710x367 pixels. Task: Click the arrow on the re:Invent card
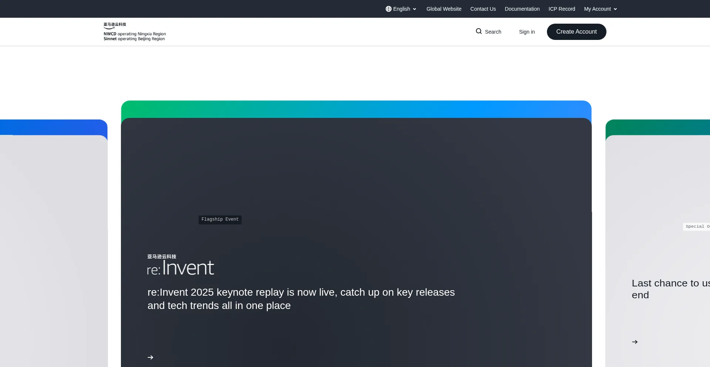coord(151,357)
